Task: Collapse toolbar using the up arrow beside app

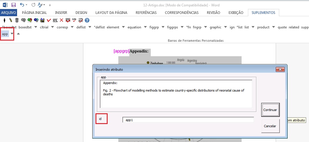Action: pos(19,34)
